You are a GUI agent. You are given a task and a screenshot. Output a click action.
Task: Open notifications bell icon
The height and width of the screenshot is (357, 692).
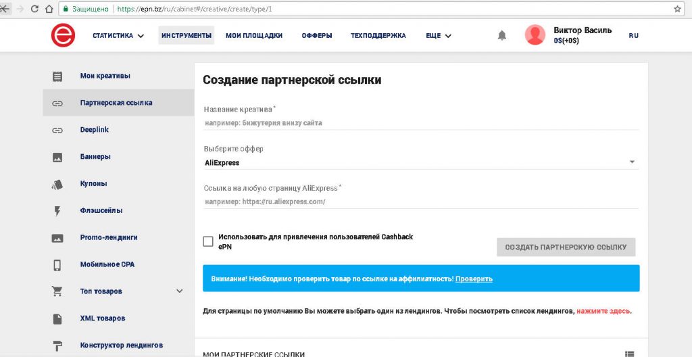tap(501, 35)
